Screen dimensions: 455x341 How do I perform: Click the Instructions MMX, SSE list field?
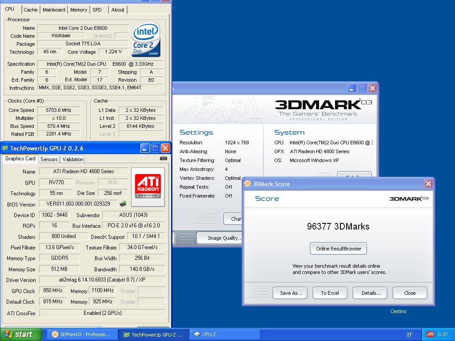100,87
